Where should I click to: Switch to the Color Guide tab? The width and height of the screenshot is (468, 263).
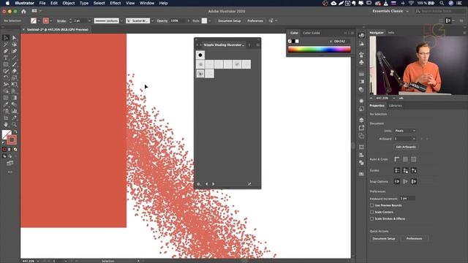tap(312, 33)
